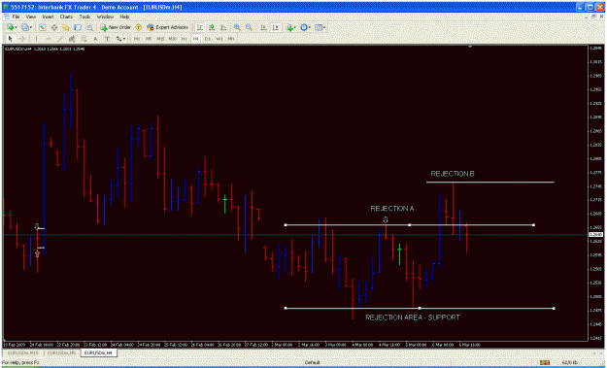Click the chart shift triangle marker

pyautogui.click(x=470, y=47)
